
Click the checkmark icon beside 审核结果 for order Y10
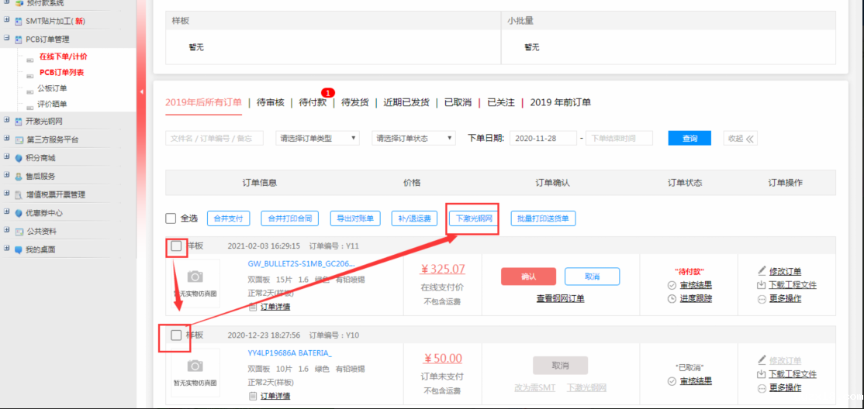point(672,381)
